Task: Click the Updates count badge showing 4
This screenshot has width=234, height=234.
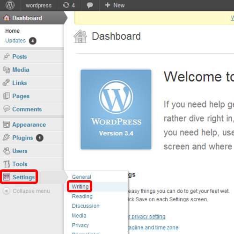Action: pyautogui.click(x=33, y=41)
